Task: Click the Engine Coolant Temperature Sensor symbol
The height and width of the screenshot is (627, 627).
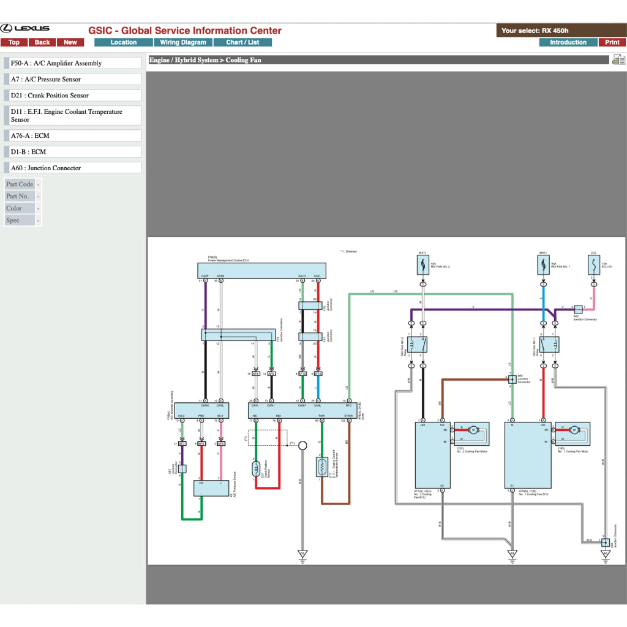Action: (321, 467)
